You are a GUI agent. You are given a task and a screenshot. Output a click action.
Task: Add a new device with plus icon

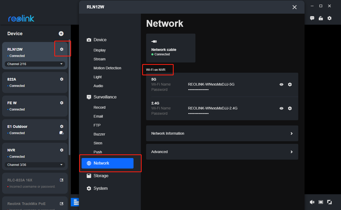pyautogui.click(x=61, y=34)
